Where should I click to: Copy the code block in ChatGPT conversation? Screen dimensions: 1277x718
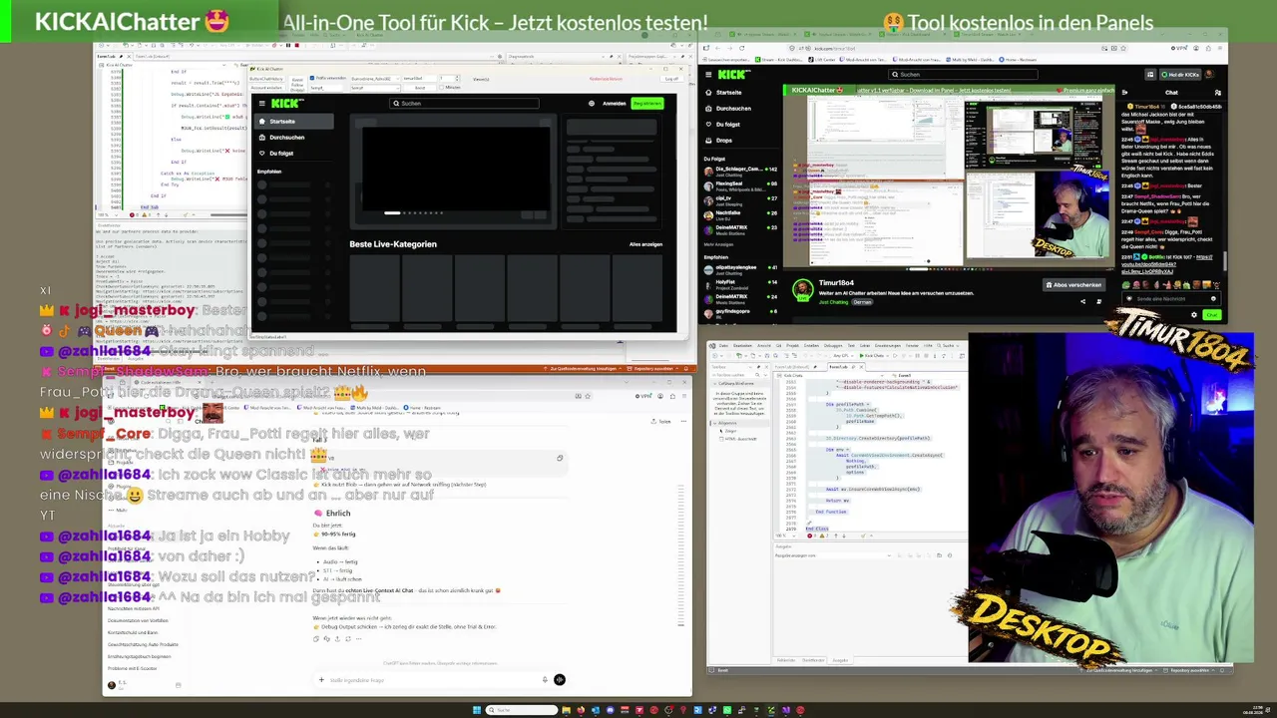(560, 458)
